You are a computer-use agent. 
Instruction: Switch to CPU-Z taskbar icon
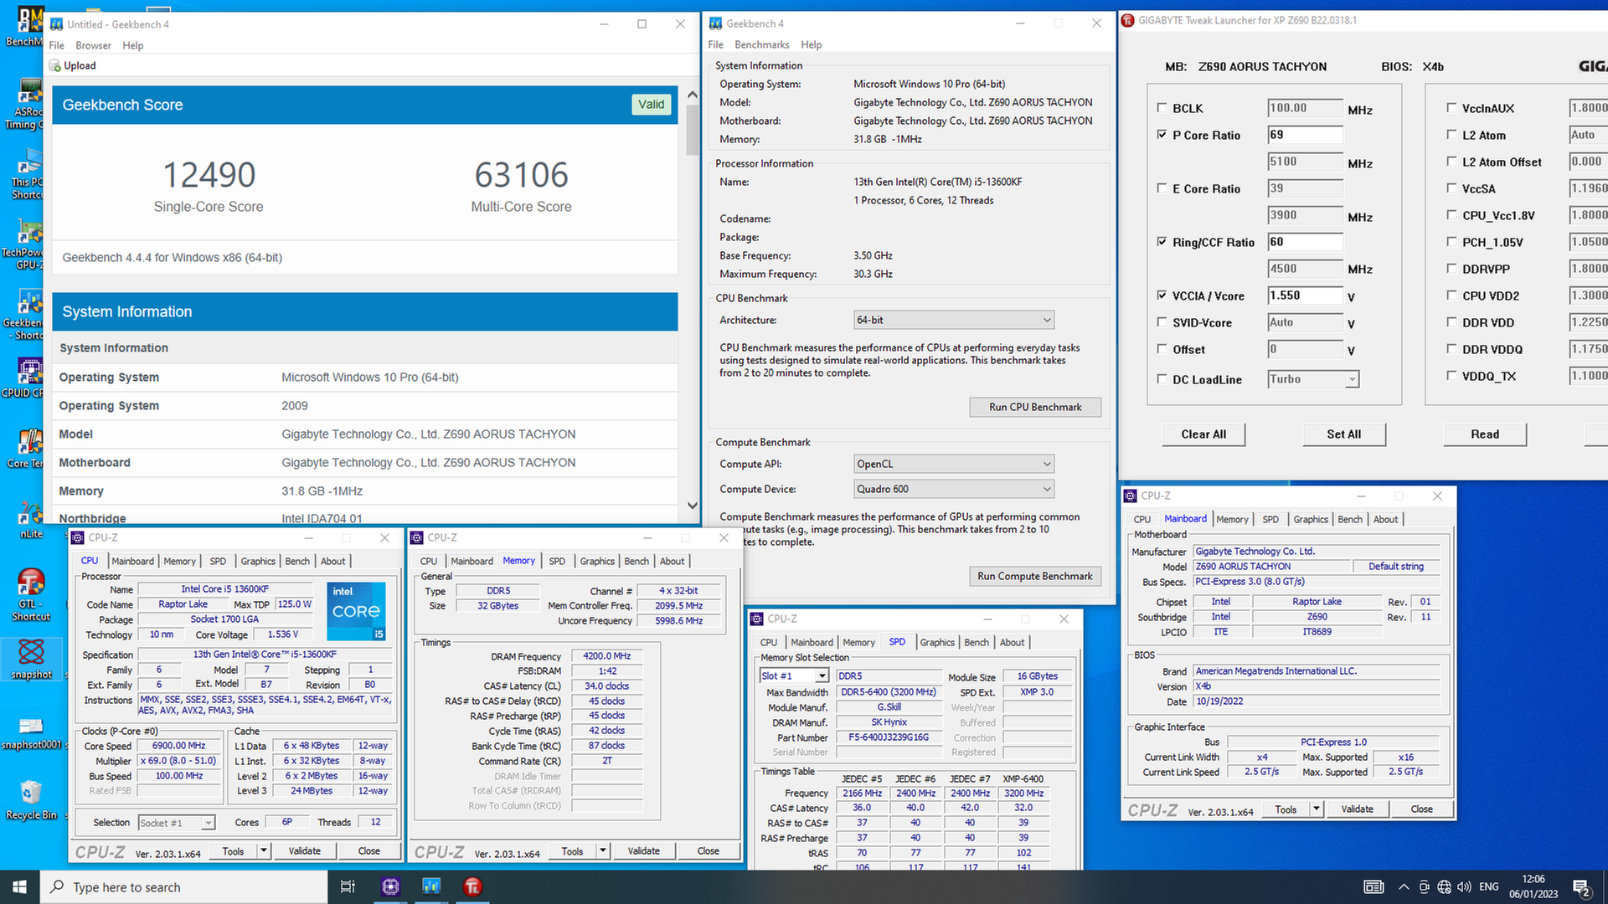pos(390,887)
